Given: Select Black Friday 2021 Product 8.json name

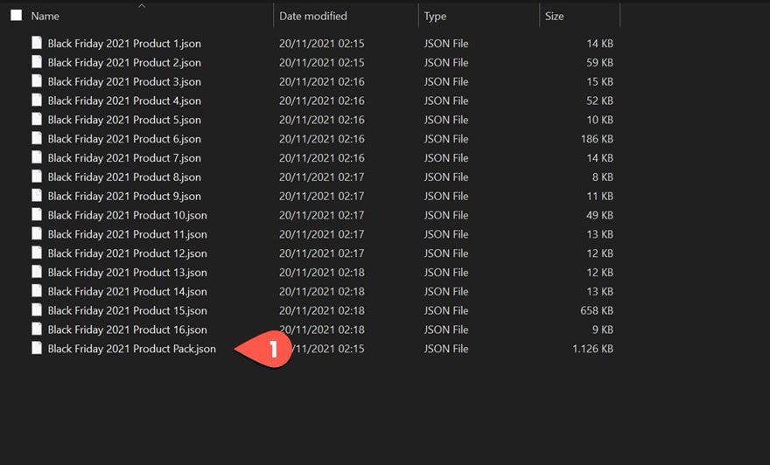Looking at the screenshot, I should click(x=124, y=177).
